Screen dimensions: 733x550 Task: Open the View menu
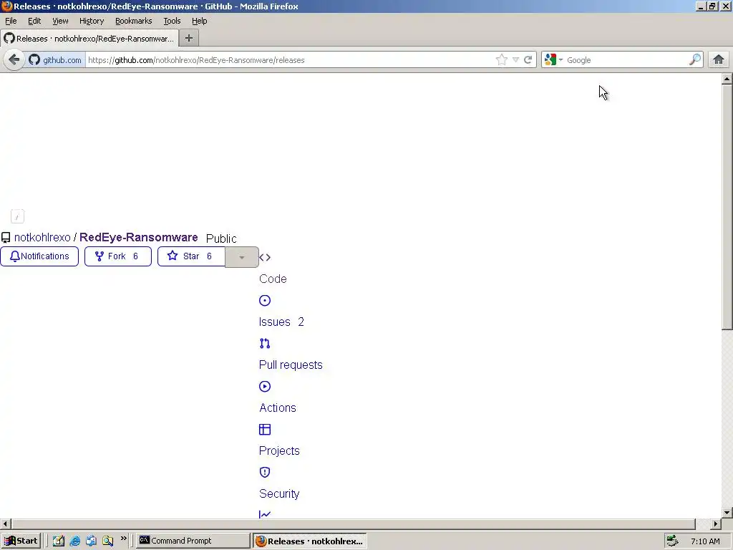[60, 21]
